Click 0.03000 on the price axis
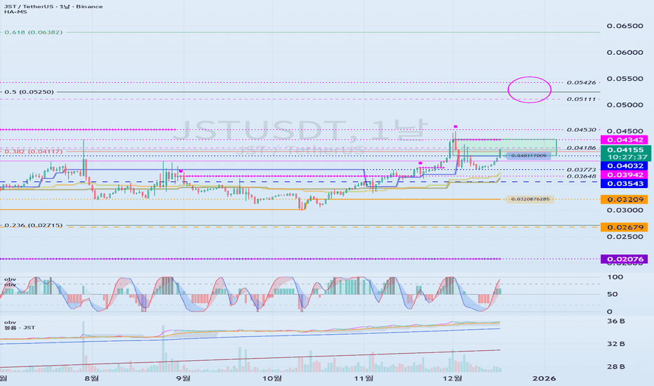 tap(625, 211)
